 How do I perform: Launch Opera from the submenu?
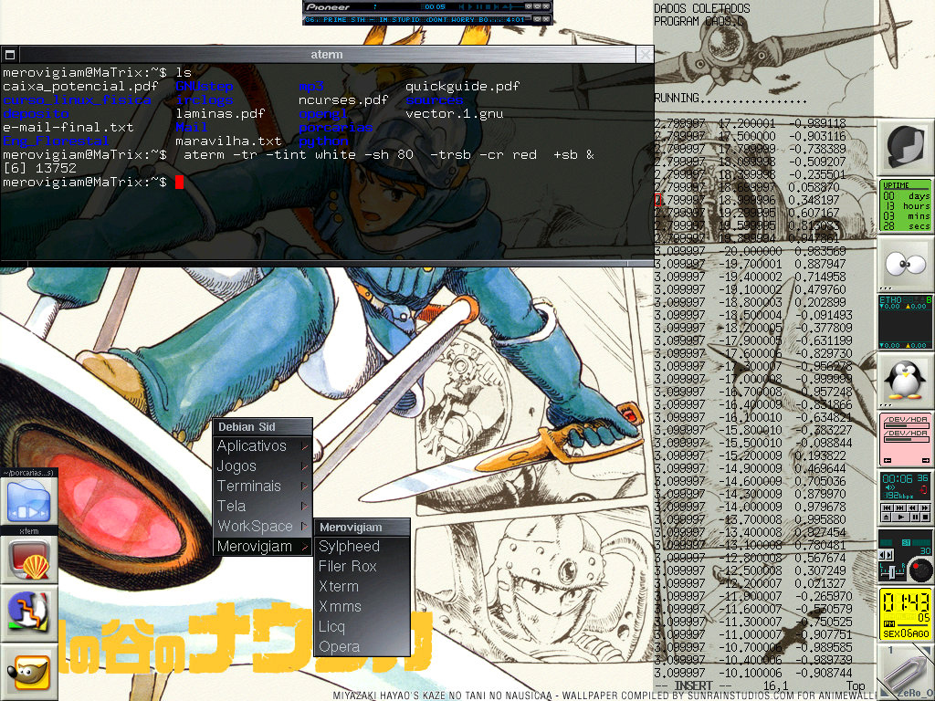(x=362, y=647)
